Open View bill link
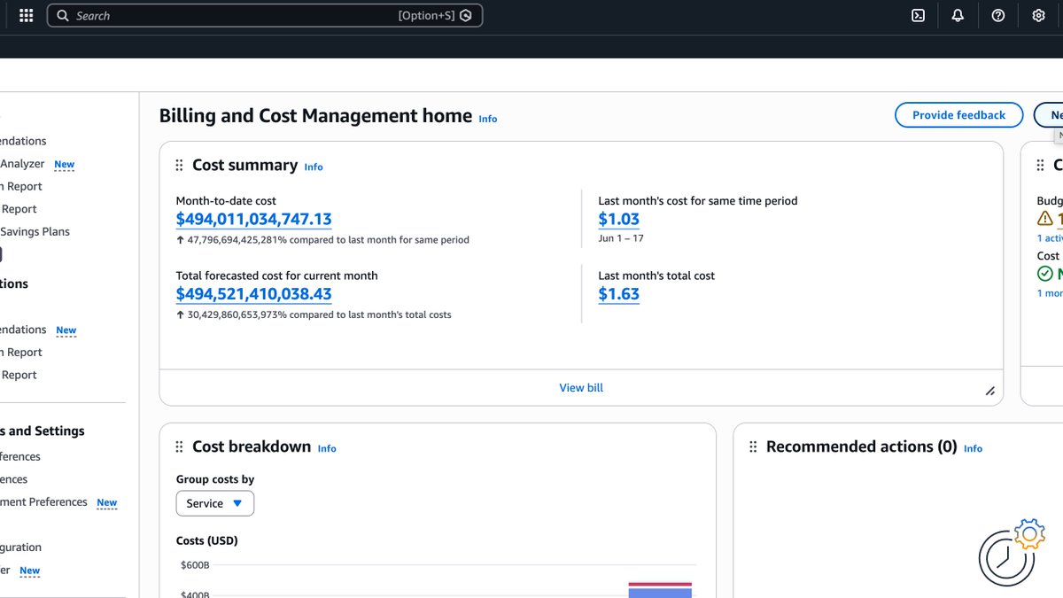Screen dimensions: 1063x598 tap(581, 387)
